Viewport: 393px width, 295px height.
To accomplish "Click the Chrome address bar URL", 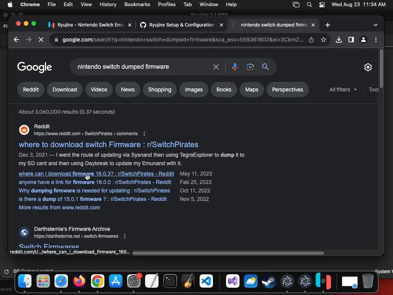I will coord(183,40).
